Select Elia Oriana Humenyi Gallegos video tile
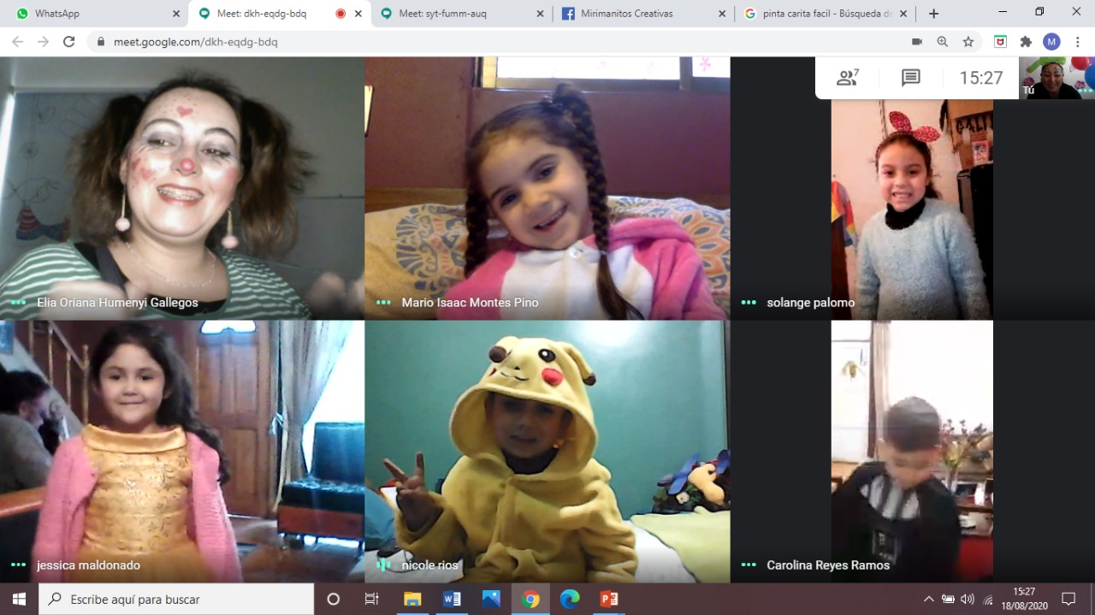The height and width of the screenshot is (615, 1095). tap(182, 188)
